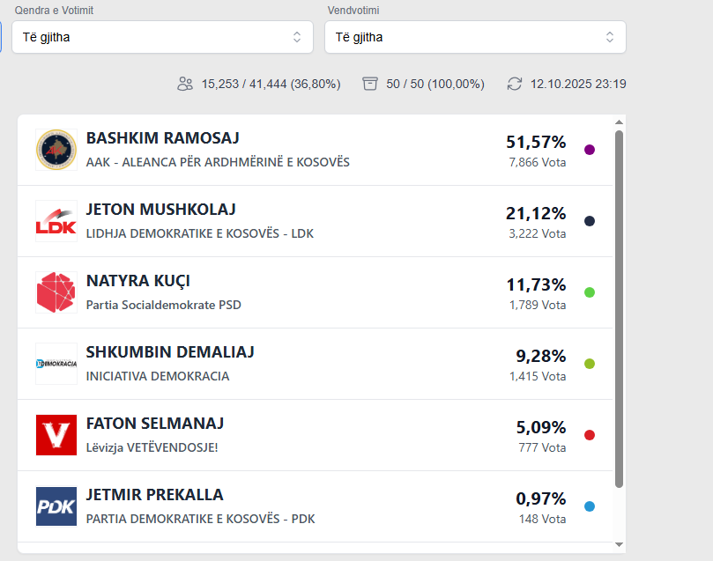The width and height of the screenshot is (713, 561).
Task: Click the ballot box counted icon
Action: pos(370,84)
